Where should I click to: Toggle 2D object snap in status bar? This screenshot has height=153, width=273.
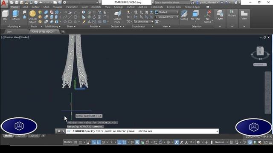(x=124, y=142)
